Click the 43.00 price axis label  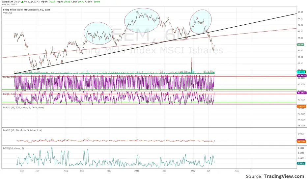[x=300, y=25]
